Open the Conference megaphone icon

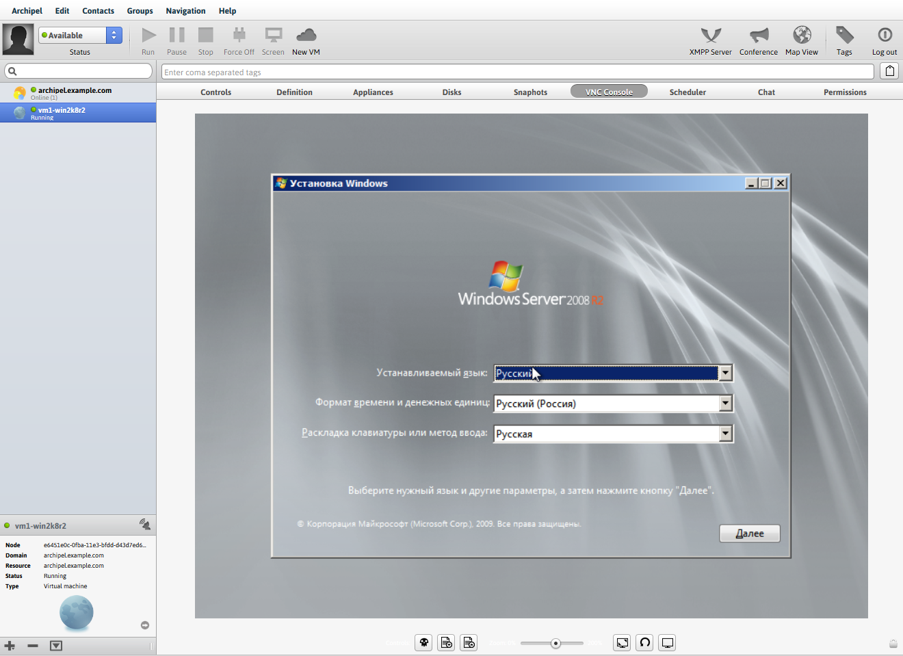[x=759, y=35]
